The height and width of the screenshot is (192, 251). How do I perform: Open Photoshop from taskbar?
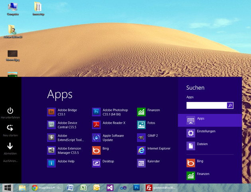[x=137, y=188]
